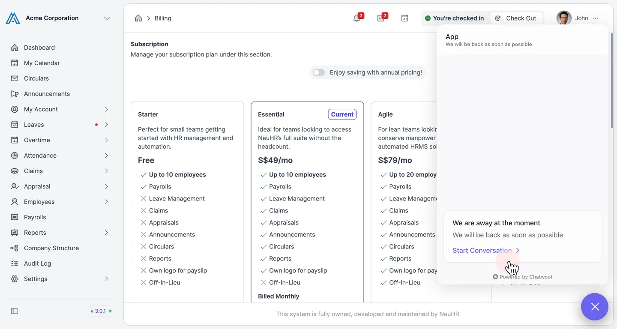Click Billed Monthly text in Essential plan
The image size is (617, 329).
279,296
